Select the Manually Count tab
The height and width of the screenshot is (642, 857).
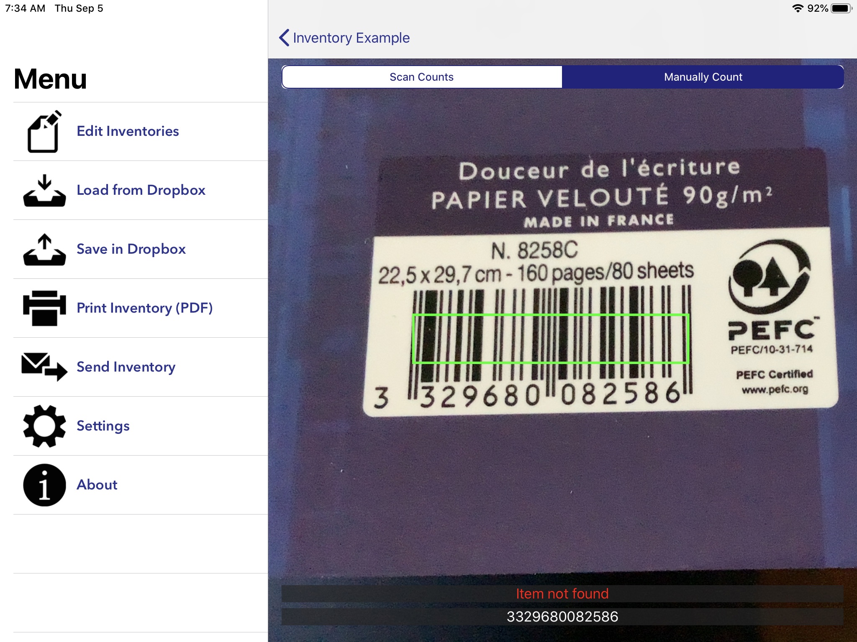click(703, 76)
